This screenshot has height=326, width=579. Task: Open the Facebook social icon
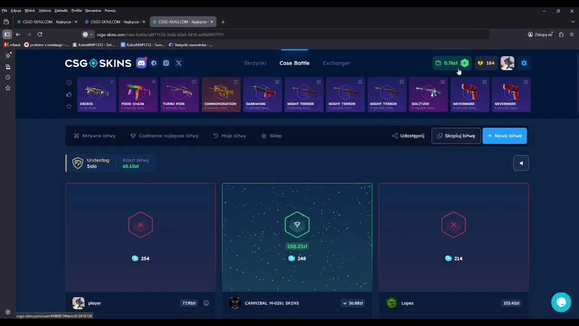154,63
